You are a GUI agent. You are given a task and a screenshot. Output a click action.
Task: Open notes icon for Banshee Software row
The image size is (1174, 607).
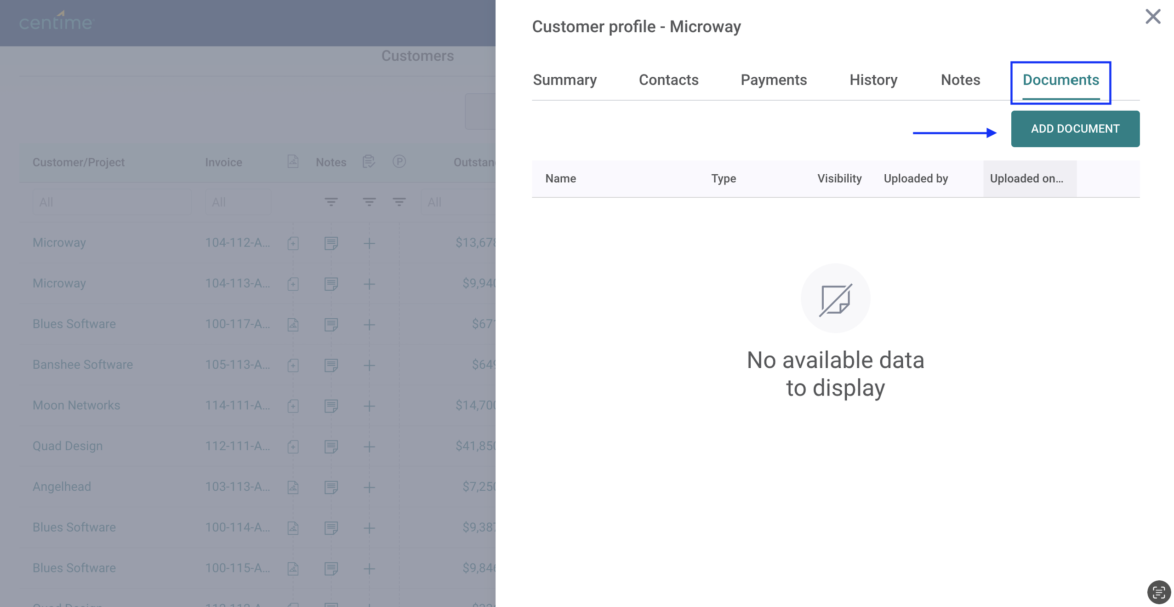coord(331,365)
